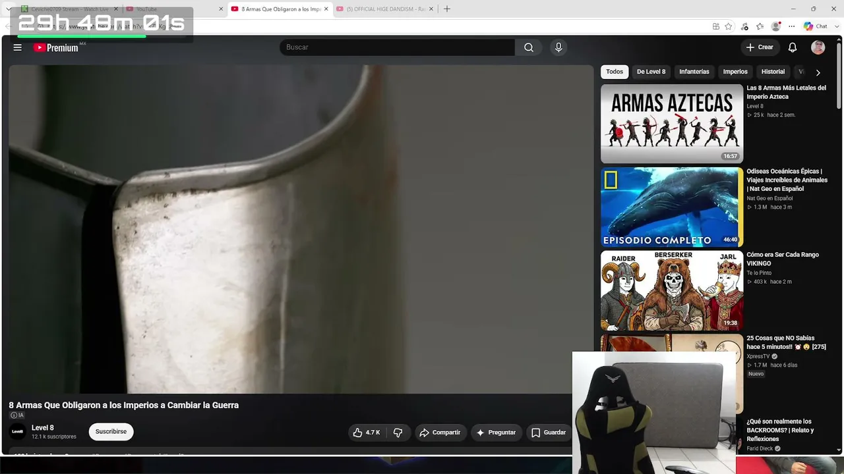The image size is (844, 474).
Task: Start voice search with the microphone
Action: 558,47
